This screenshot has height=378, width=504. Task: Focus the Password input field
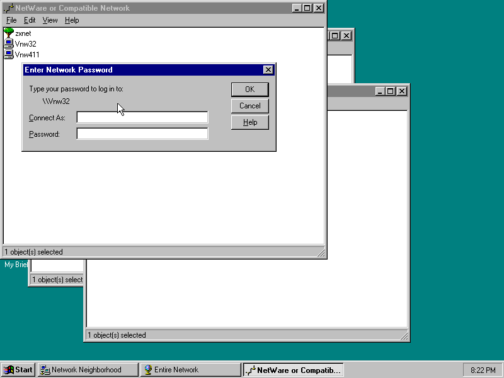(142, 134)
